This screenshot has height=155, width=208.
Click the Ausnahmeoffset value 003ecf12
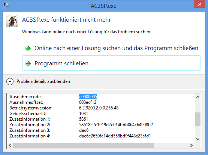[88, 102]
